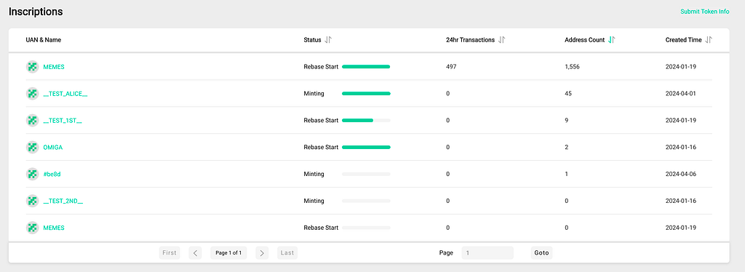Click the token icon beside #be8d

32,175
